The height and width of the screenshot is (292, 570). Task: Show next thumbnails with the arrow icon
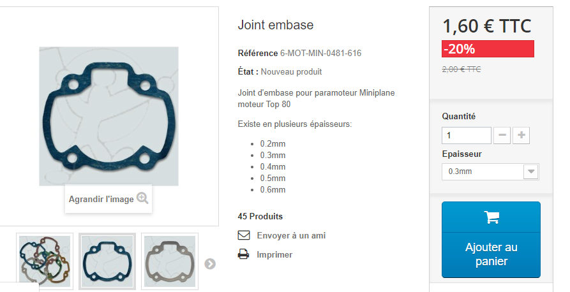(210, 264)
